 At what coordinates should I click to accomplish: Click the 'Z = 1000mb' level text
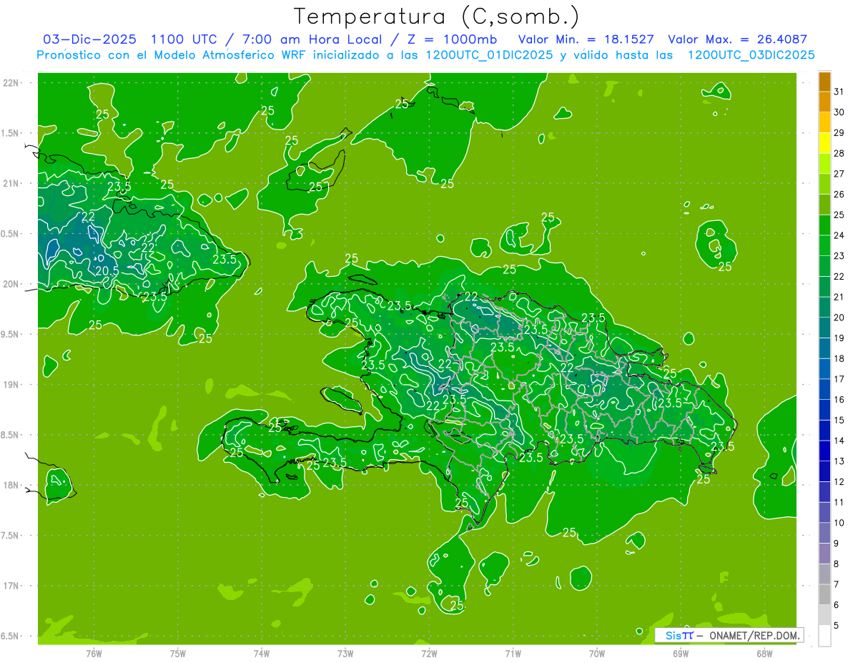(x=452, y=39)
